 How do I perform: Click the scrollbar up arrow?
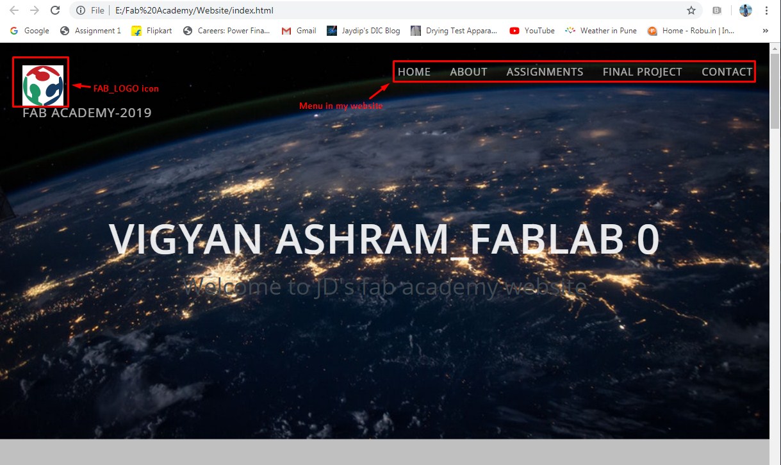[x=775, y=48]
